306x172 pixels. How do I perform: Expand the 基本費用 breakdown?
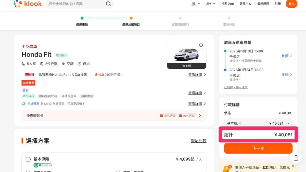(258, 123)
